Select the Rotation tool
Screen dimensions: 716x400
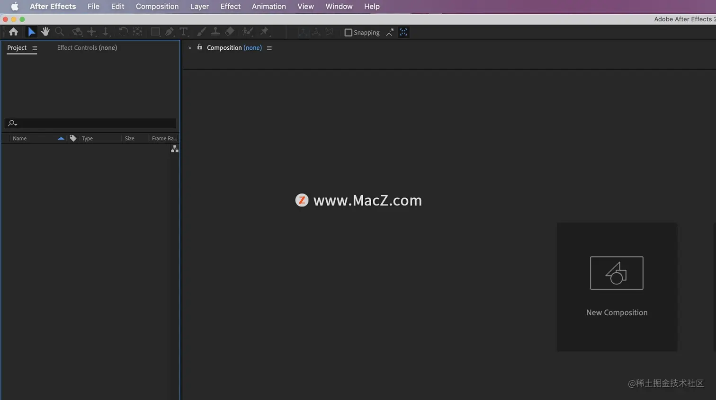coord(123,32)
